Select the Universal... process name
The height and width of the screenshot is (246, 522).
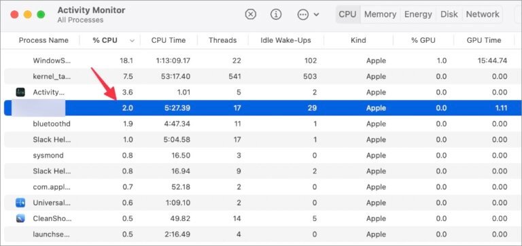[x=52, y=203]
